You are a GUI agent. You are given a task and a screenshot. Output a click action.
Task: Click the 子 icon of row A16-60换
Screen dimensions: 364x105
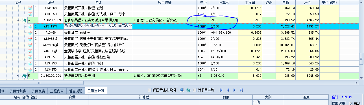(30, 51)
